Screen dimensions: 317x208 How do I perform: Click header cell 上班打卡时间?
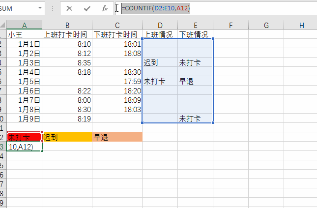(x=67, y=34)
